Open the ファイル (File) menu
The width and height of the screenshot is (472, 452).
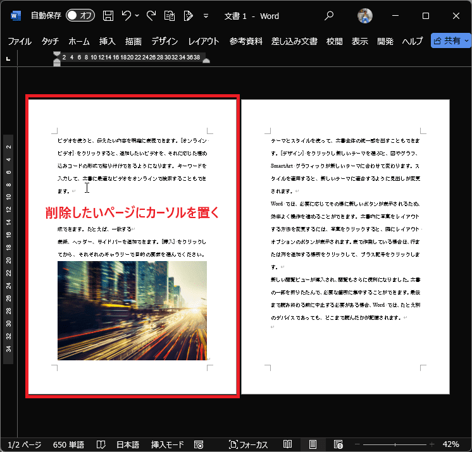(19, 41)
